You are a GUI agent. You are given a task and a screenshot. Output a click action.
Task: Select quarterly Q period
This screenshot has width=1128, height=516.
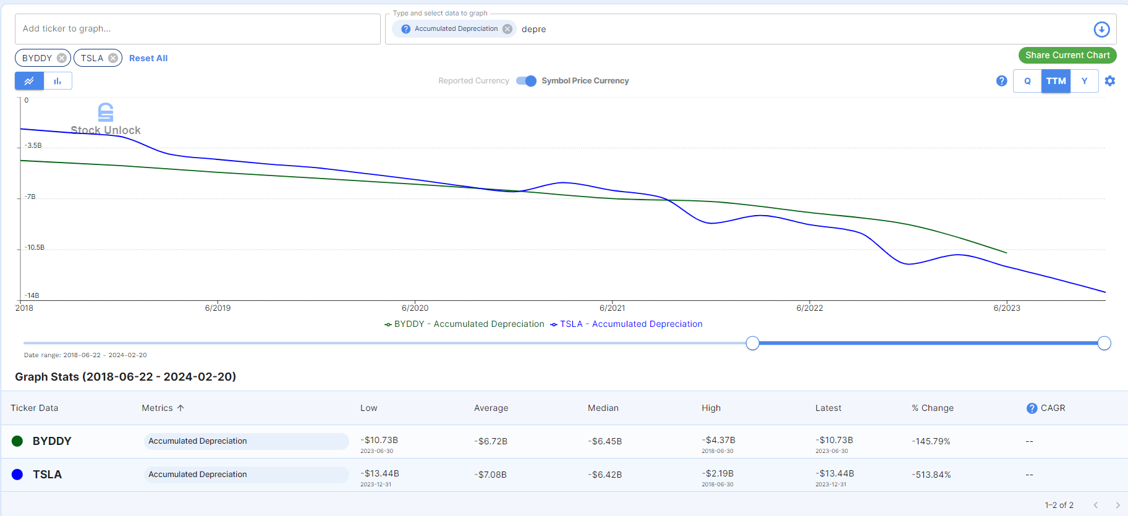coord(1027,81)
